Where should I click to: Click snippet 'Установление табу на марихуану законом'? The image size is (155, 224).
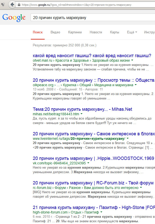[x=91, y=69]
